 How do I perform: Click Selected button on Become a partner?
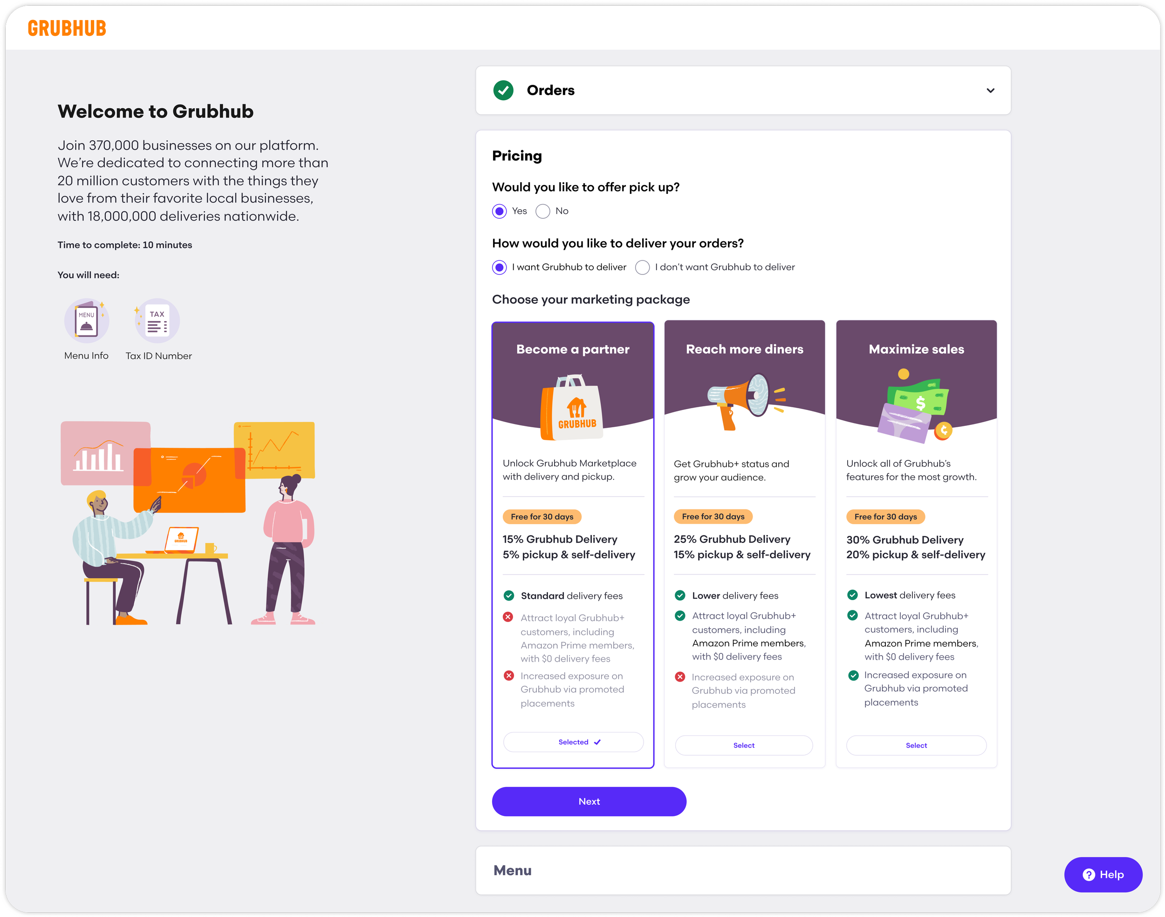click(573, 742)
